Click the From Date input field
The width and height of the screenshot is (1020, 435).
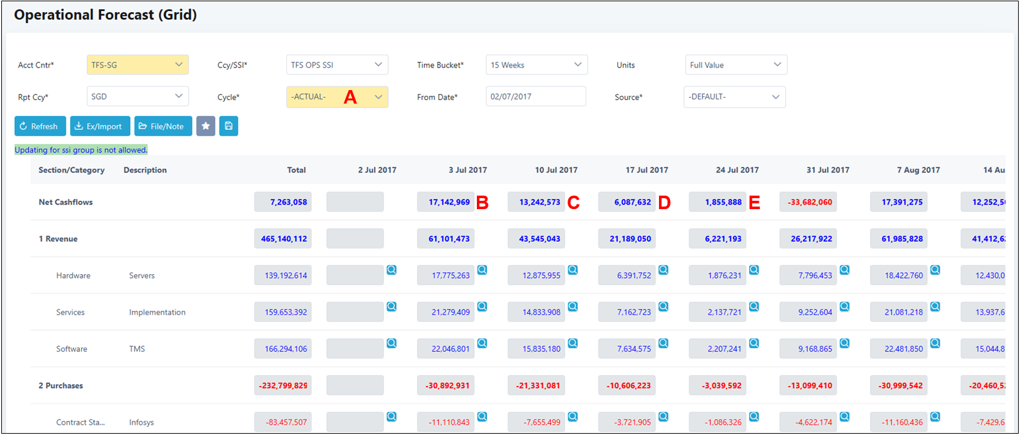coord(535,97)
